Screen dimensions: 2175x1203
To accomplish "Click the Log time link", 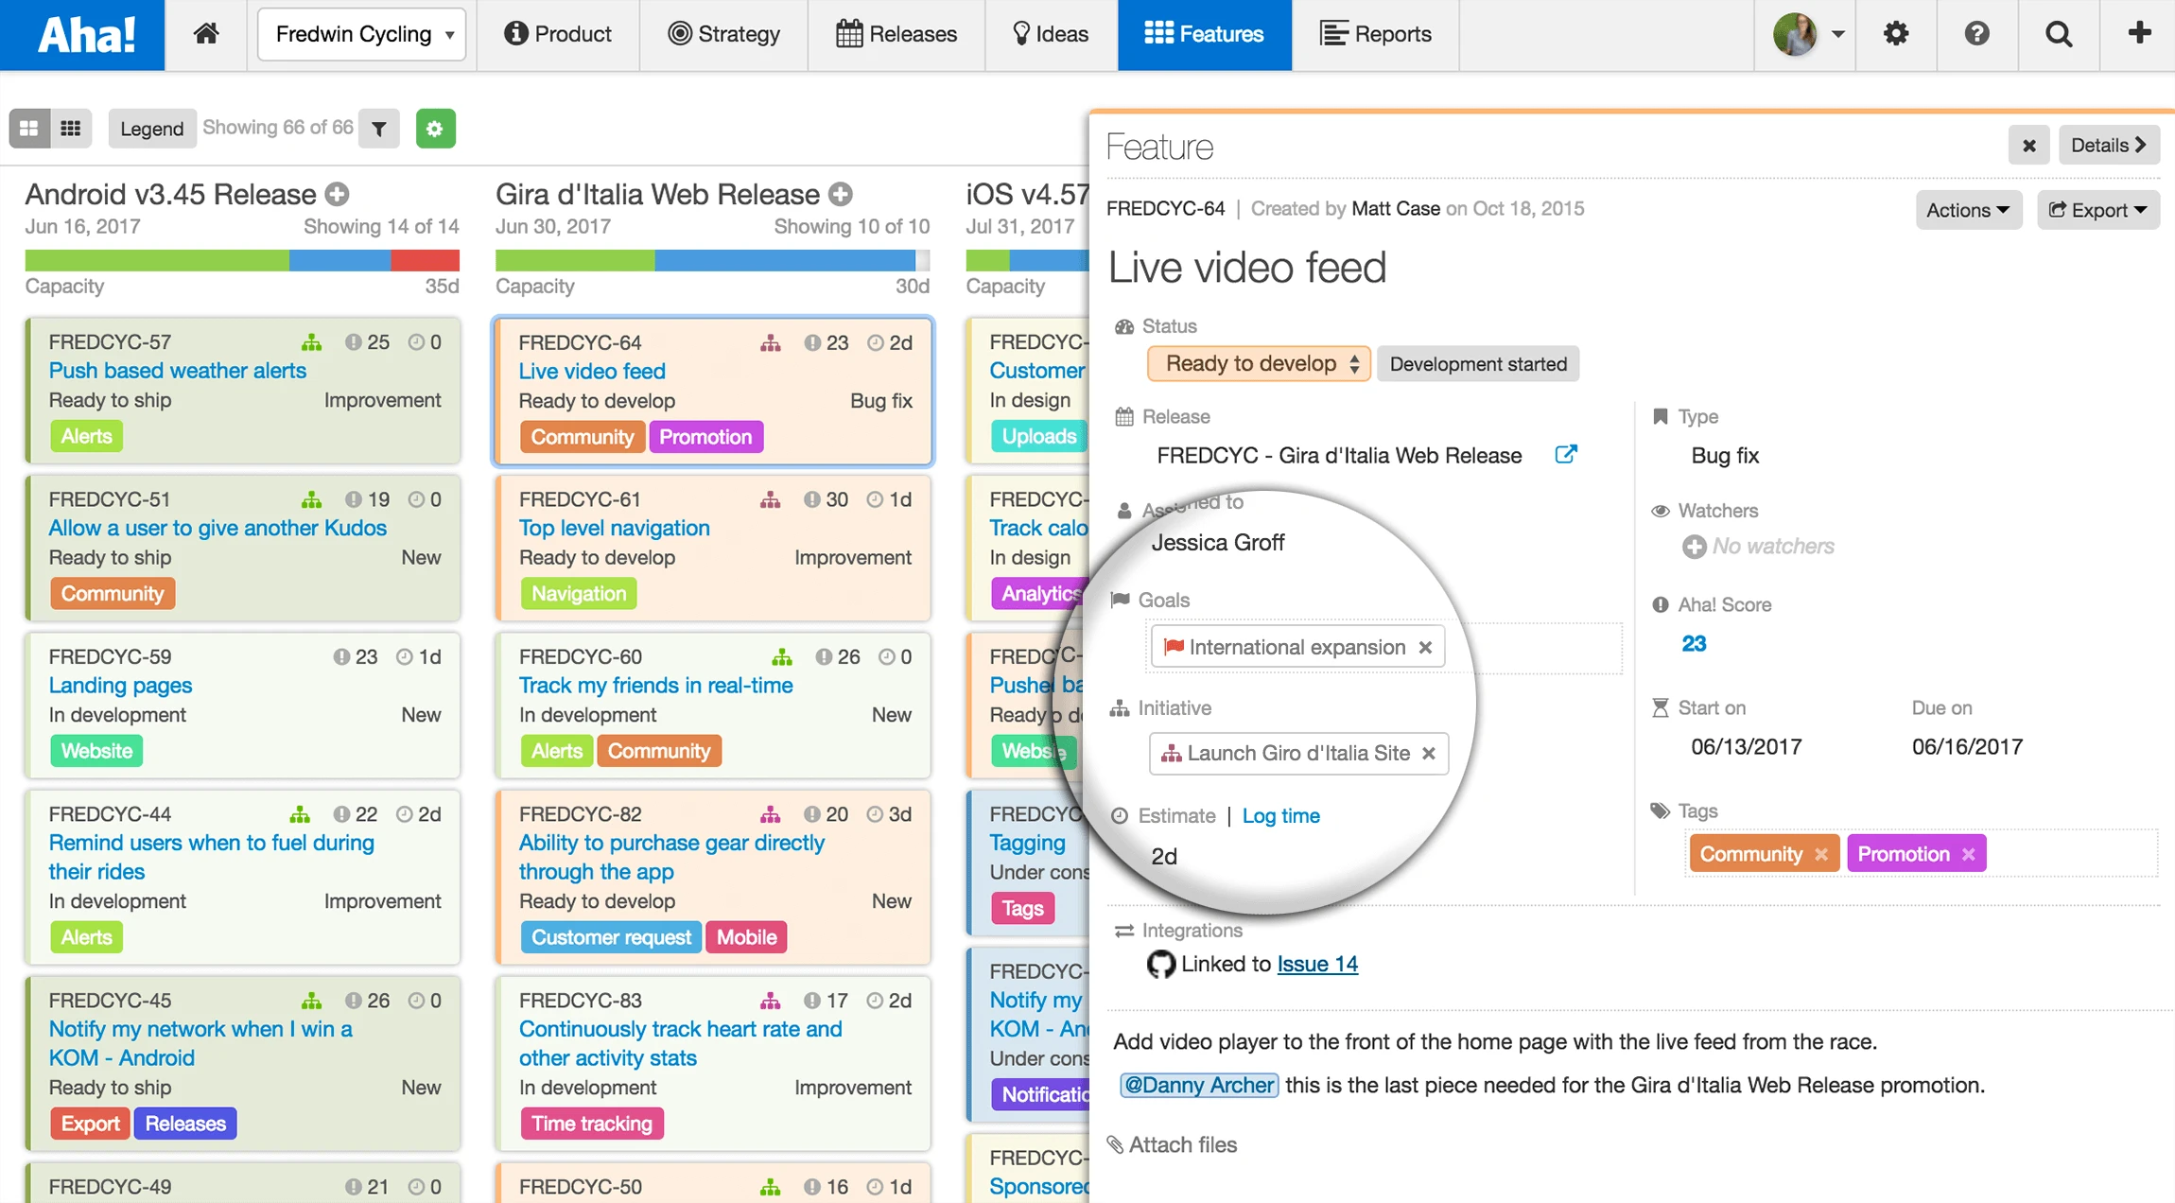I will (1280, 815).
